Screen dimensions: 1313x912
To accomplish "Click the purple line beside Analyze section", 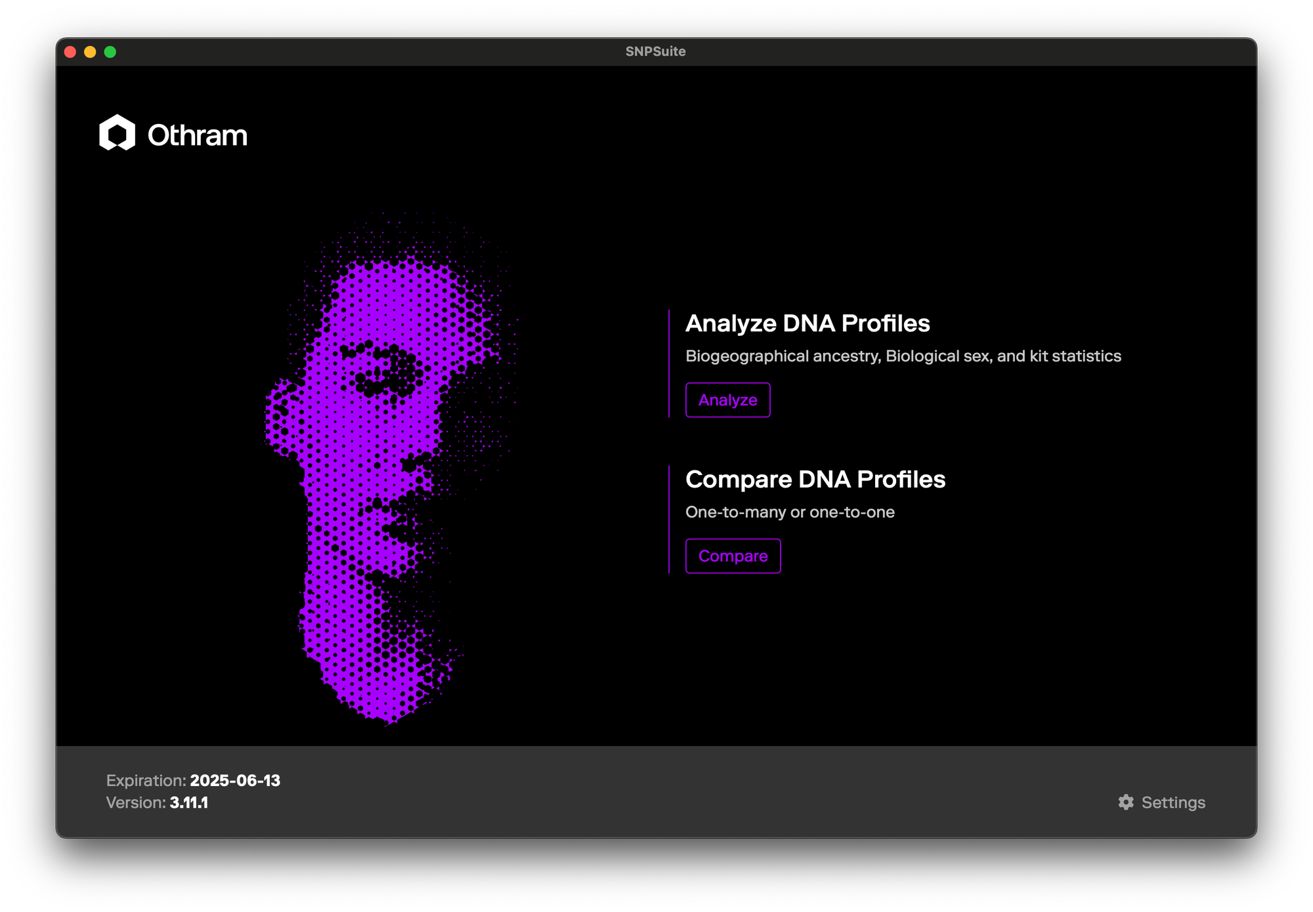I will [x=669, y=363].
